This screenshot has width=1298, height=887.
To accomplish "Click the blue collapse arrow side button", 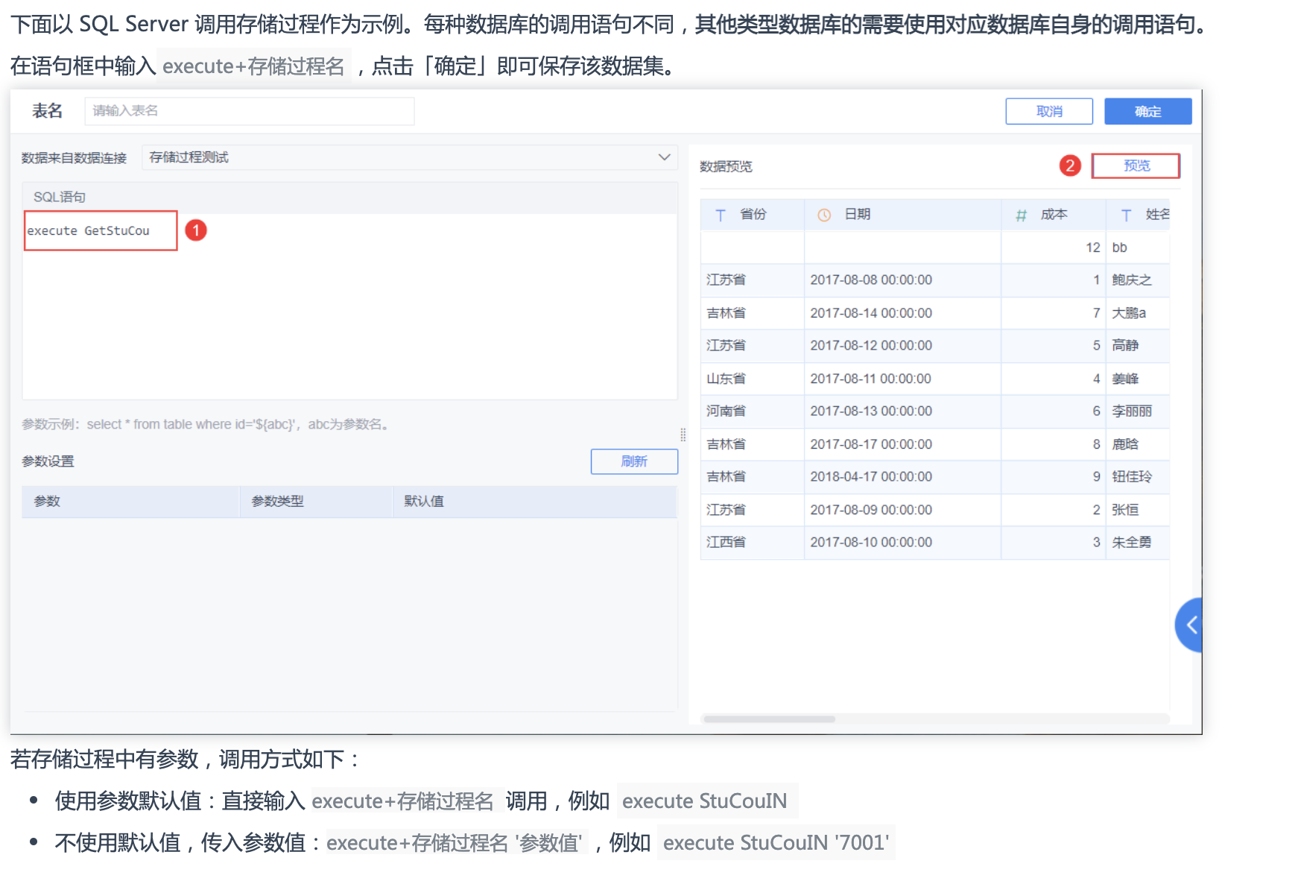I will (1190, 625).
